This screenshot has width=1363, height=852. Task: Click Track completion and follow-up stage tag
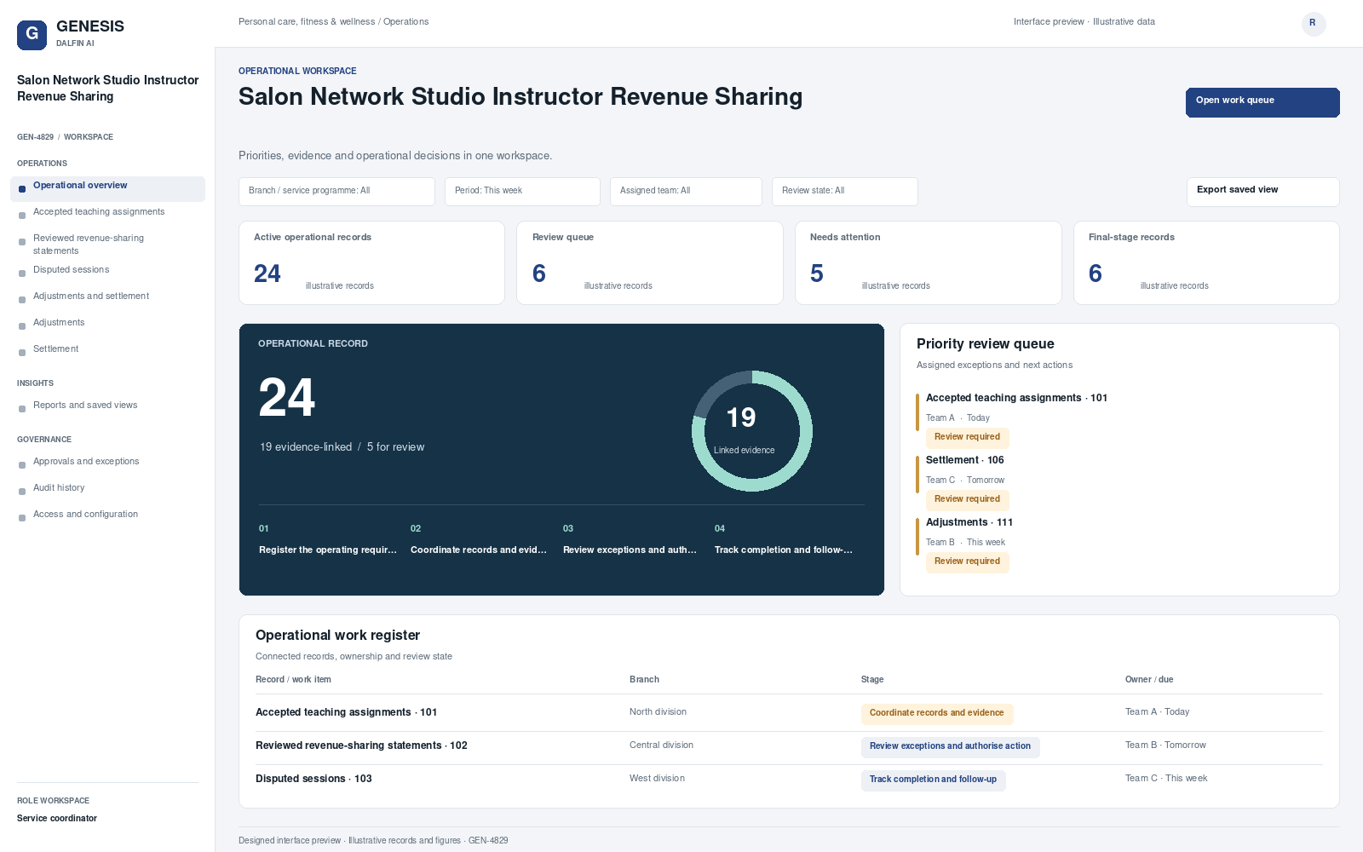pyautogui.click(x=933, y=780)
